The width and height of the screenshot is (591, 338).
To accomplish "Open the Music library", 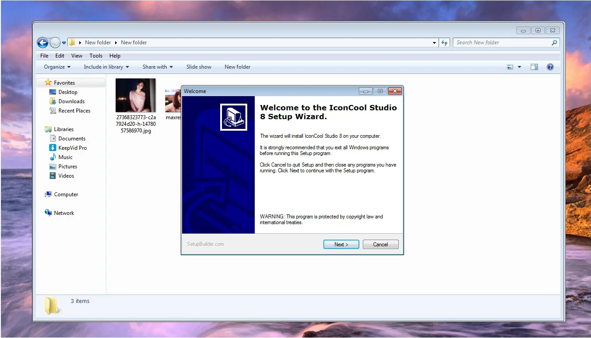I will (65, 157).
